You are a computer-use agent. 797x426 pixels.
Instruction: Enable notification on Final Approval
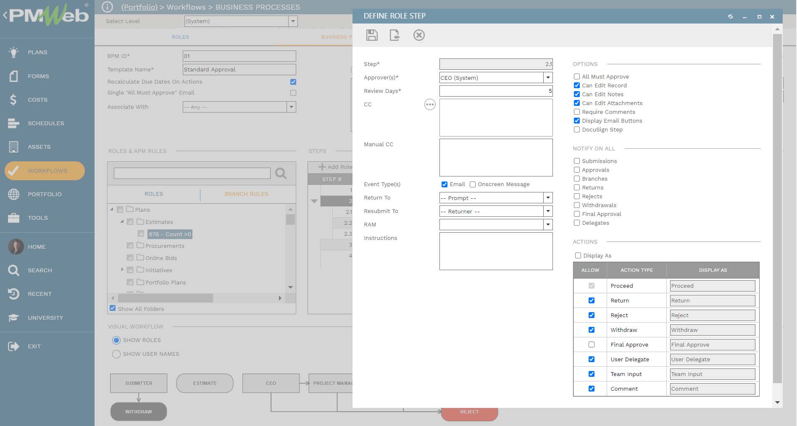pos(577,214)
